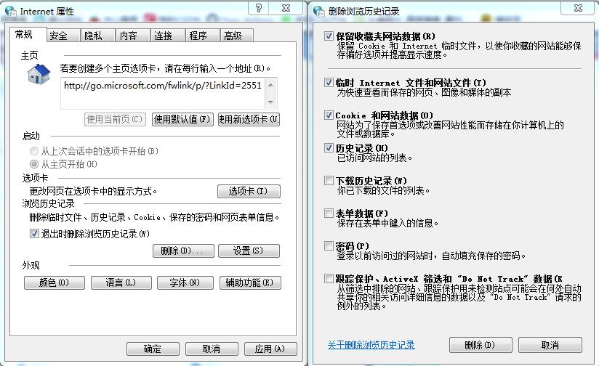This screenshot has height=366, width=599.
Task: Click the 已访问网站的列表 description text
Action: [x=374, y=158]
